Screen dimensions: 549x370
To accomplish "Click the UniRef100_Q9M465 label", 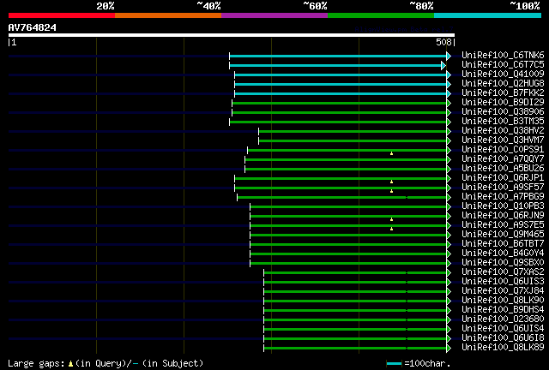I will [x=503, y=235].
